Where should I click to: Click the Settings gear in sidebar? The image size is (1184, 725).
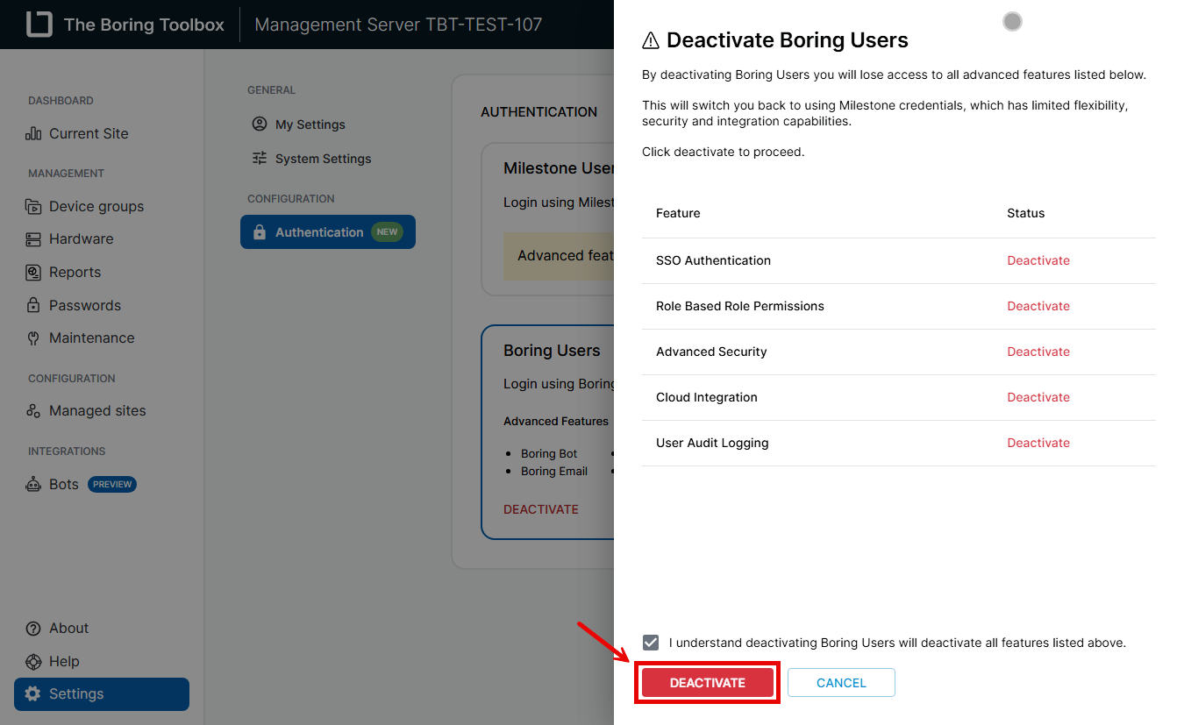click(x=33, y=694)
